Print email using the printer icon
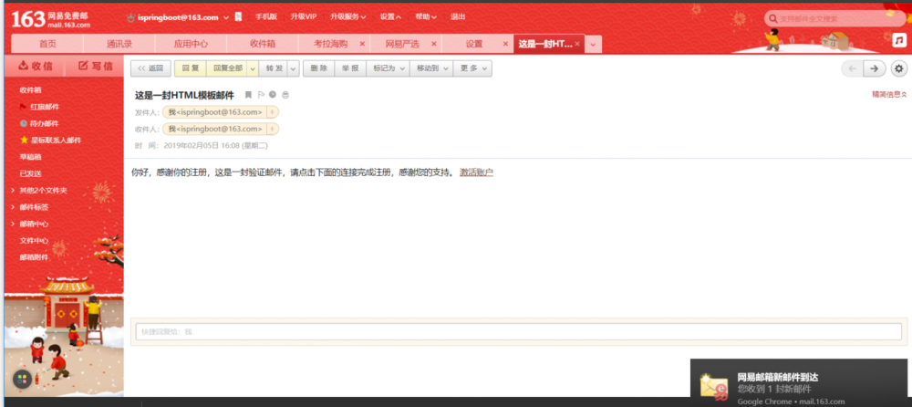Screen dimensions: 912x407 [285, 94]
